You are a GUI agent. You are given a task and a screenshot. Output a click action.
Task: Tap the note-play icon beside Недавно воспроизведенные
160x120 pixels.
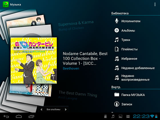coord(117,77)
